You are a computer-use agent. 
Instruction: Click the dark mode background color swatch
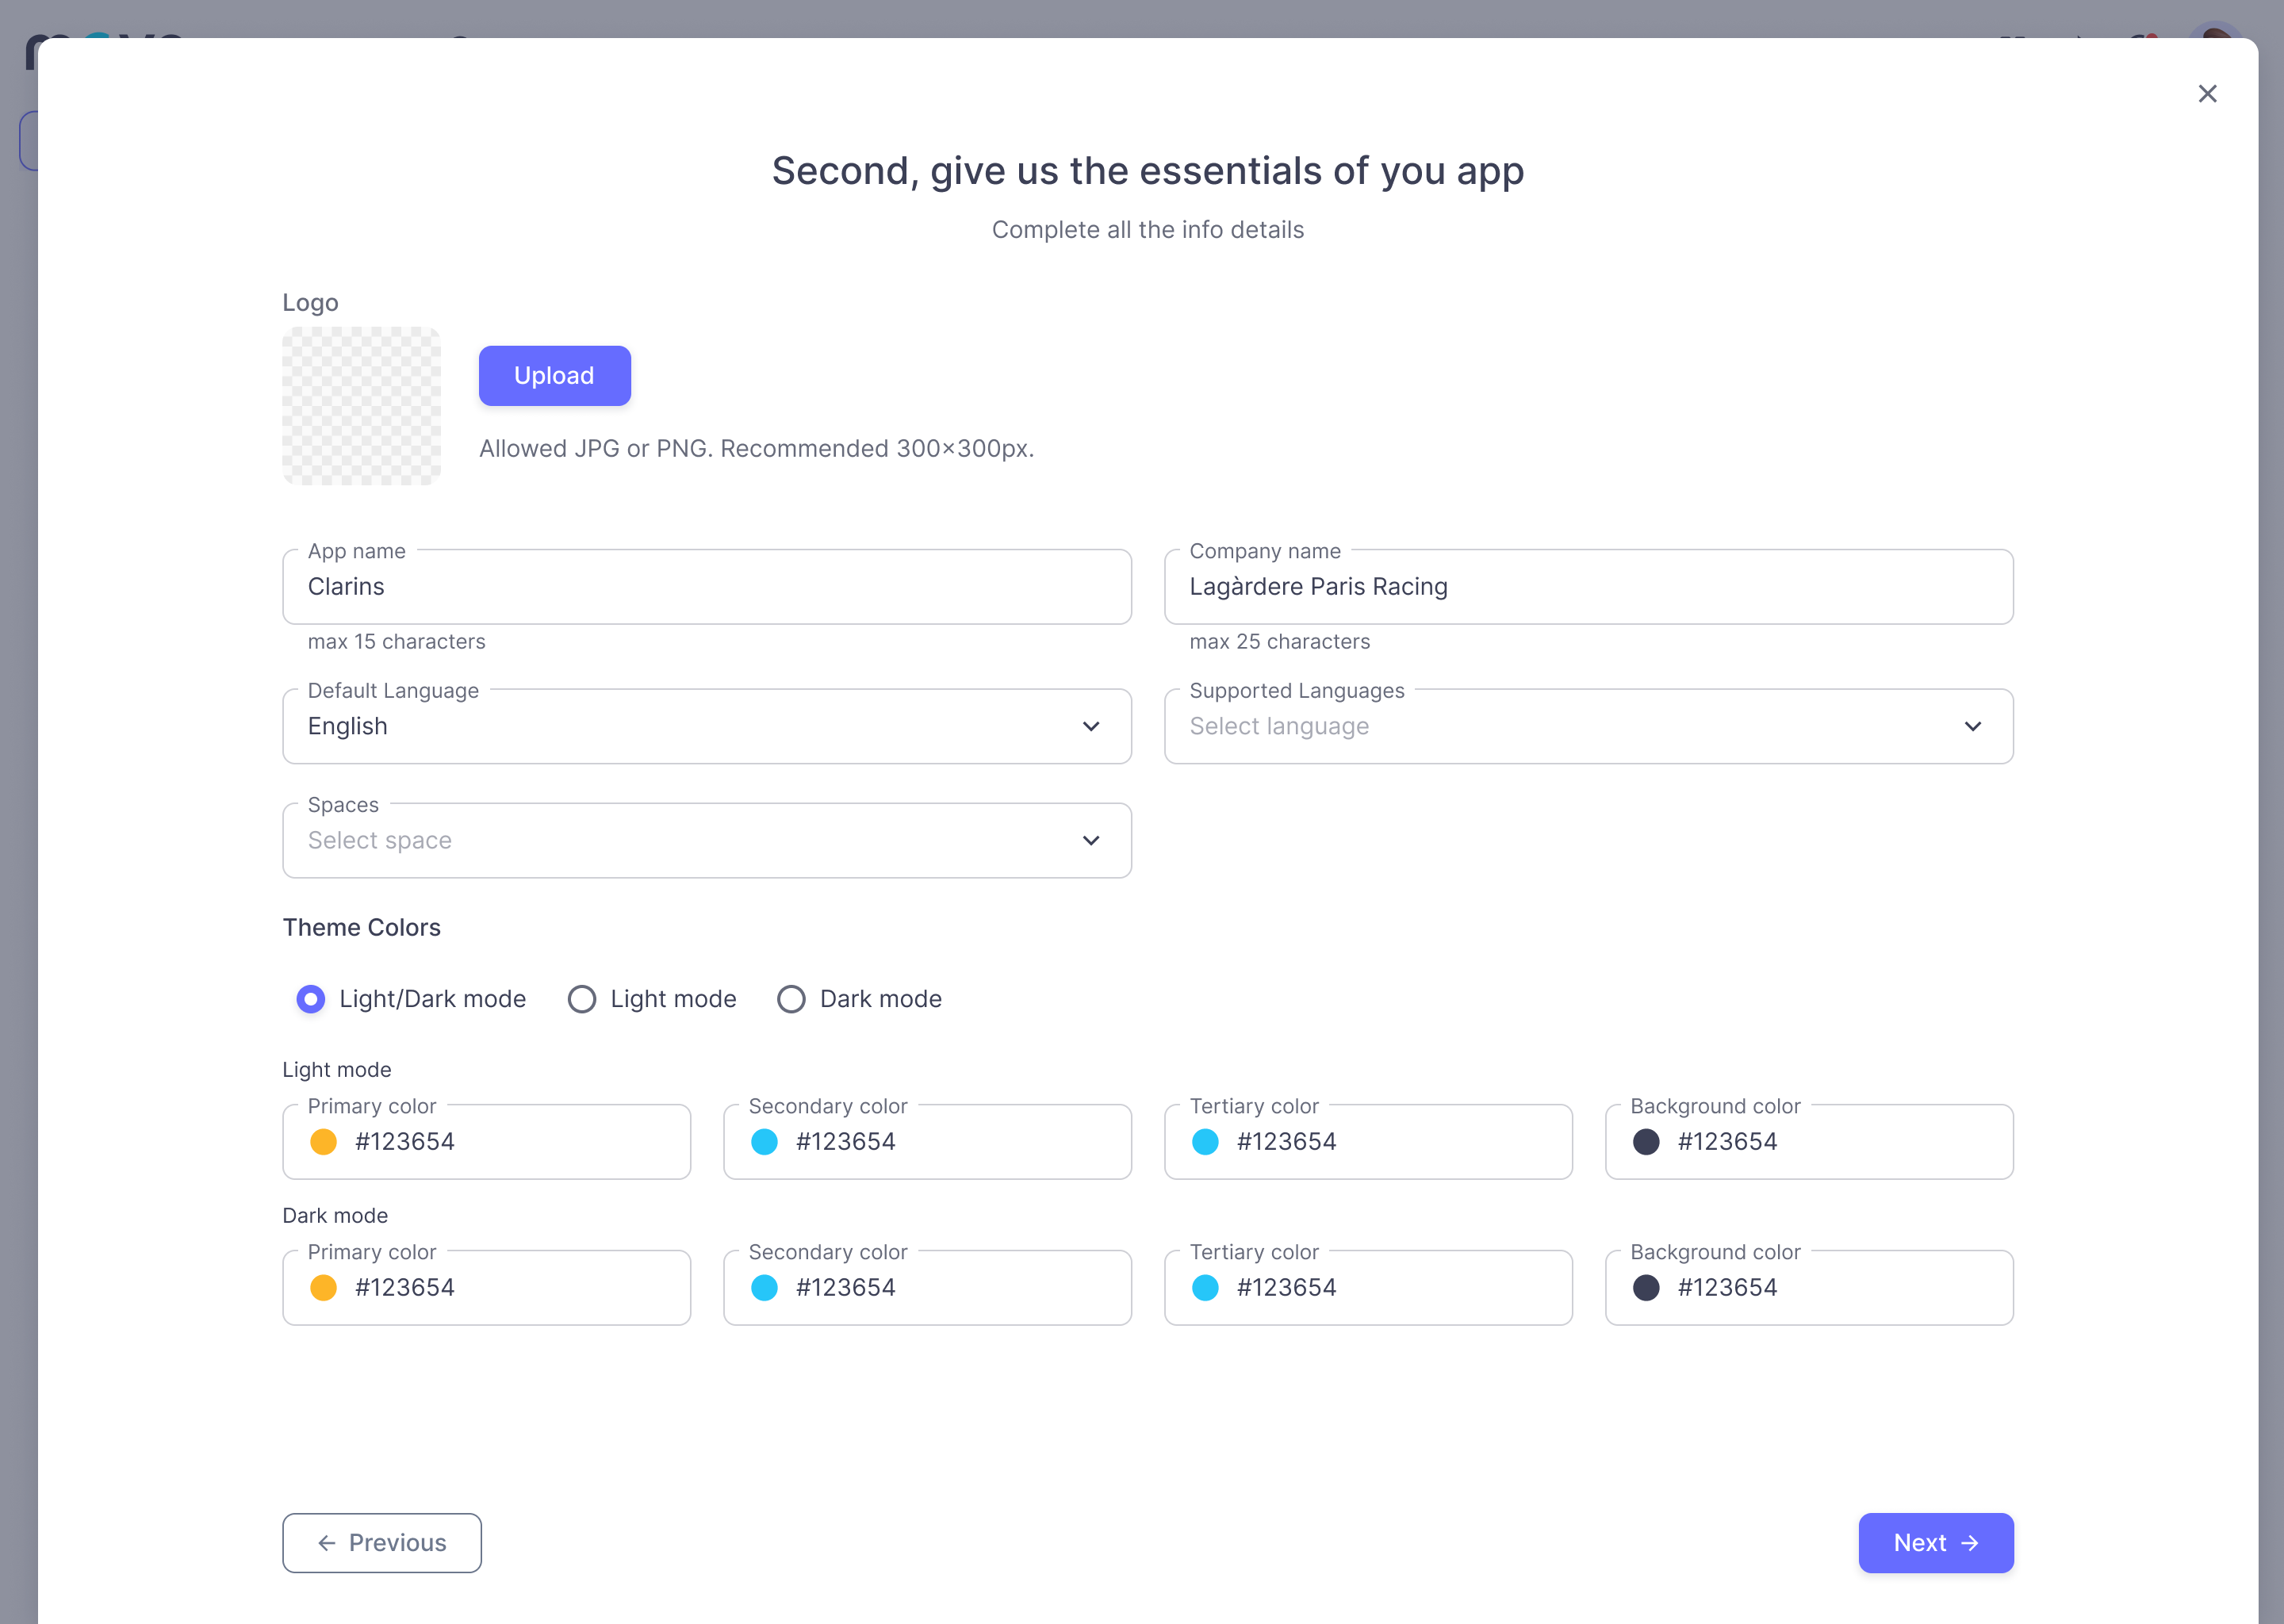[1646, 1288]
